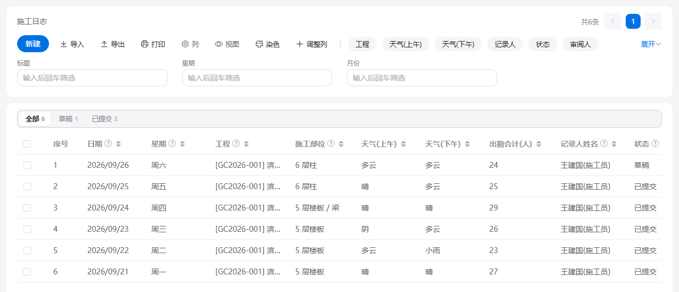Sort by 记录人姓名 column arrows
The height and width of the screenshot is (292, 679).
point(614,144)
